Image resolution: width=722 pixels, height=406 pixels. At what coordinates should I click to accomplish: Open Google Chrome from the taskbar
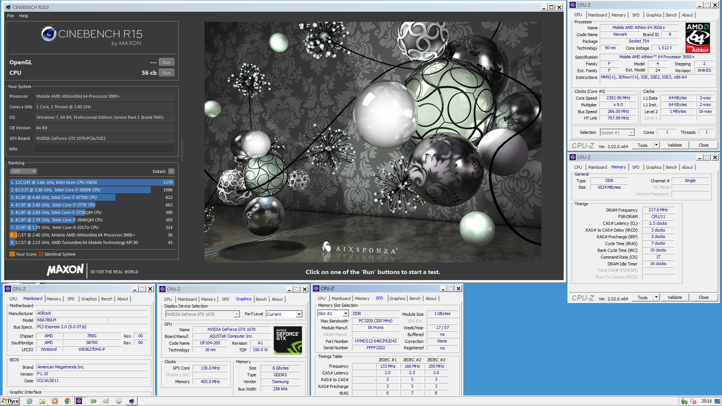click(x=68, y=401)
